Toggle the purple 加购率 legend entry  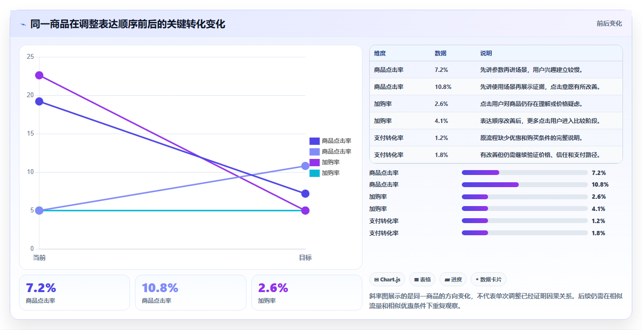click(324, 162)
